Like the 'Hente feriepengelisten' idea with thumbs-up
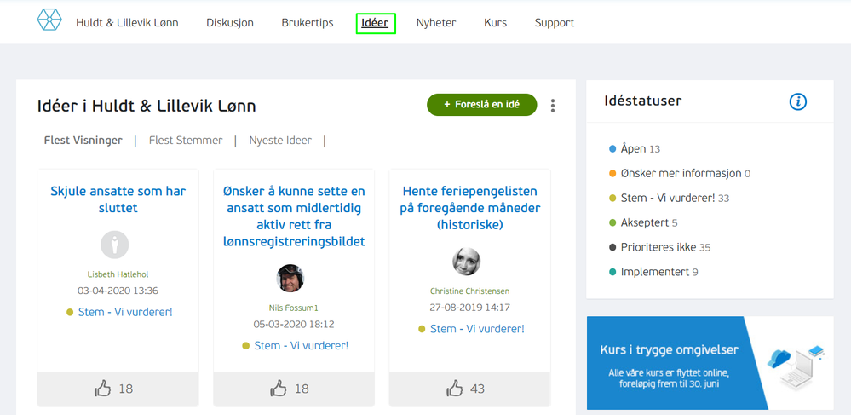This screenshot has width=851, height=415. [454, 389]
